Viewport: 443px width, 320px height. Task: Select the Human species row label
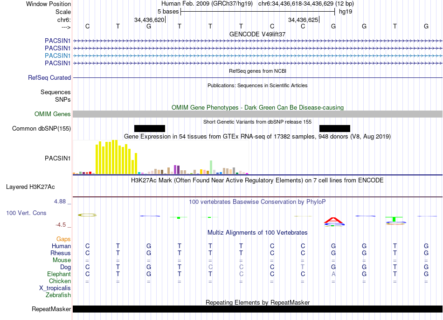tap(61, 246)
